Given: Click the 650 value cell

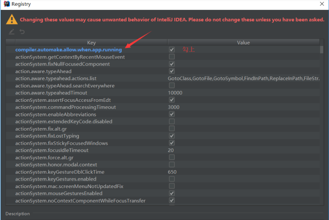Looking at the screenshot, I should tap(172, 172).
